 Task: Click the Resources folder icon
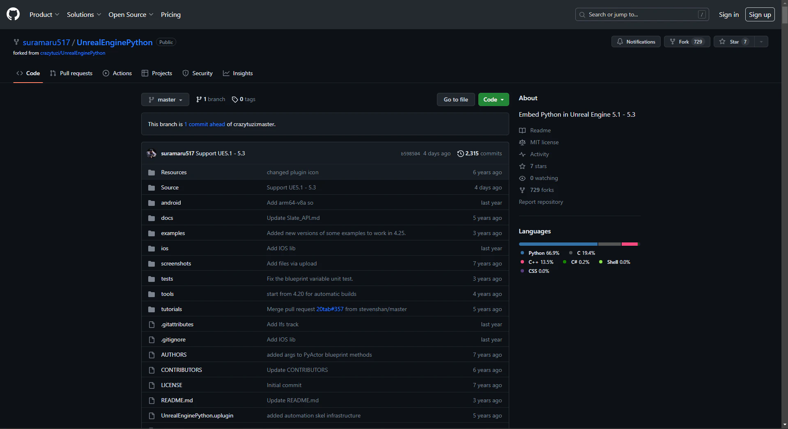[x=152, y=173]
